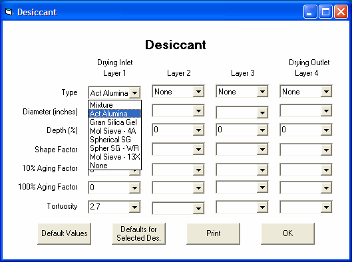352x262 pixels.
Task: Open Layer 2 Tortuosity dropdown
Action: (x=198, y=208)
